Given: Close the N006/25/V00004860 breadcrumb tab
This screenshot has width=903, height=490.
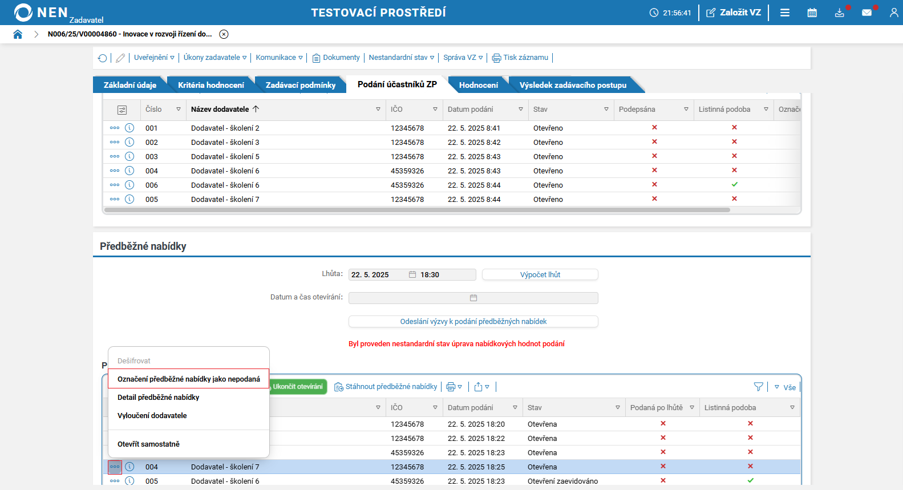Looking at the screenshot, I should coord(224,34).
